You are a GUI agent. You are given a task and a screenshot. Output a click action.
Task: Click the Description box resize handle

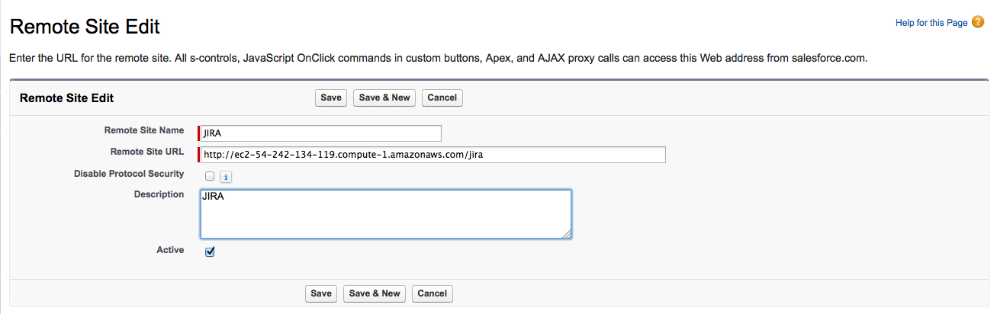click(x=568, y=235)
